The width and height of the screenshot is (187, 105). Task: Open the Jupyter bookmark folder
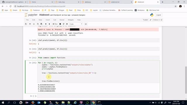pyautogui.click(x=94, y=10)
